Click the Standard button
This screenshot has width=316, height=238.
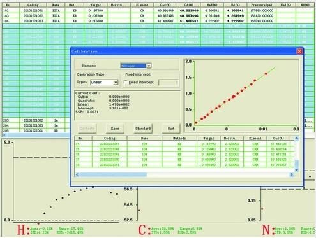[x=143, y=129]
